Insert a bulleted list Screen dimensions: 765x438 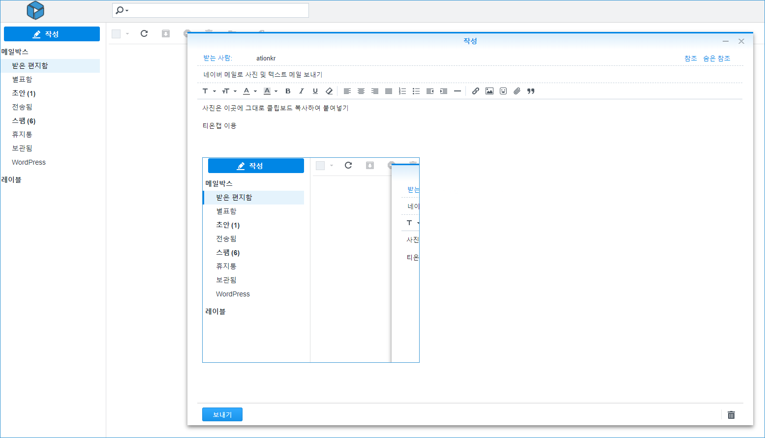point(416,91)
